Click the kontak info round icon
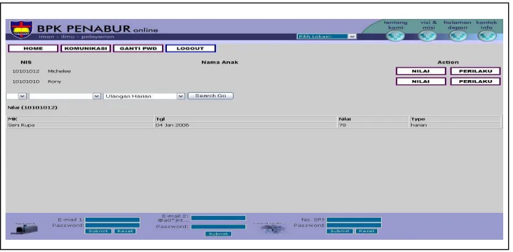The height and width of the screenshot is (252, 513). tap(487, 35)
